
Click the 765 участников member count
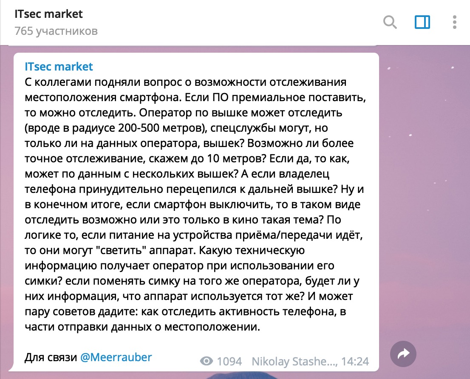coord(56,31)
